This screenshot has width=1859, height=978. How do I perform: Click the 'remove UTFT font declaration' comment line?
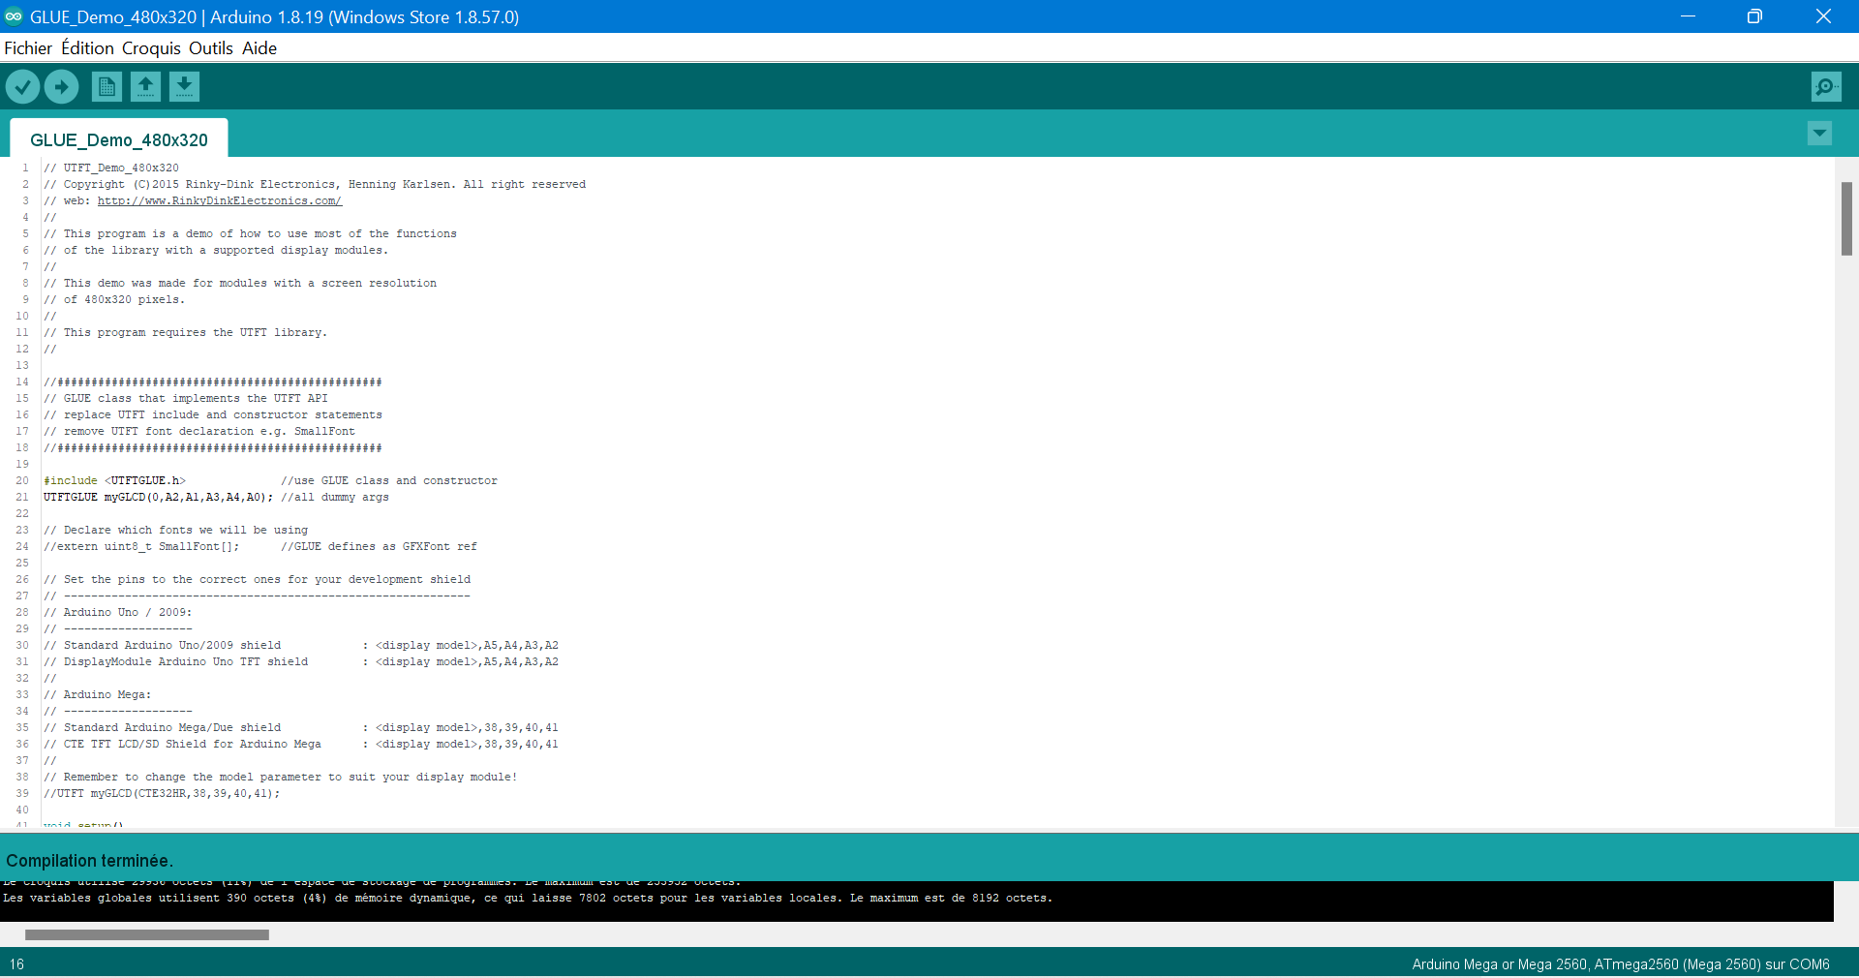(x=199, y=432)
